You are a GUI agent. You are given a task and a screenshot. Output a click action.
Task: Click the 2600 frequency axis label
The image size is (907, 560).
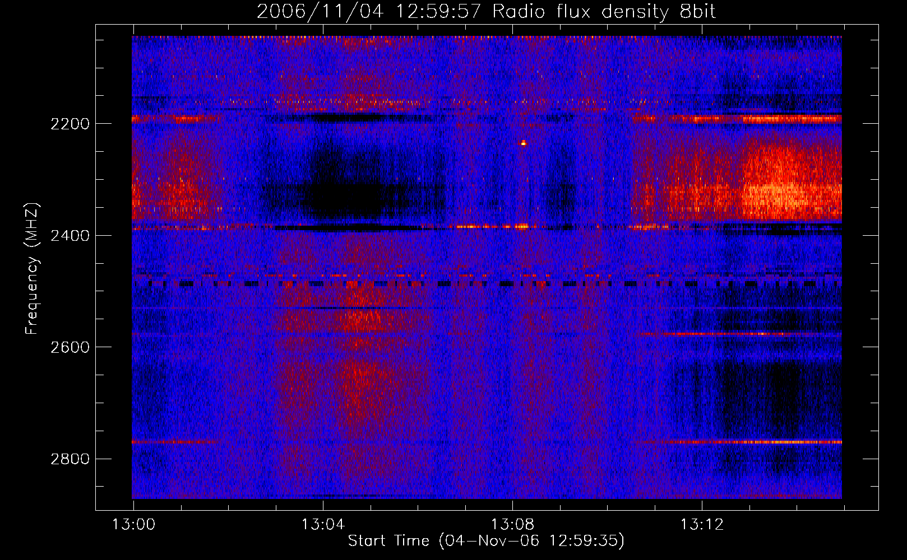(x=70, y=347)
